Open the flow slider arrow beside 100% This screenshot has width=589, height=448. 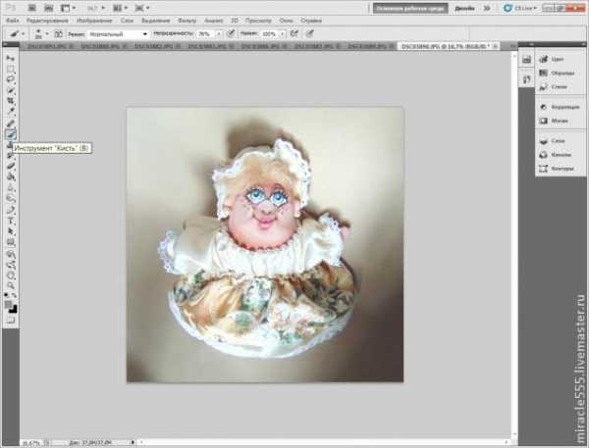pyautogui.click(x=282, y=33)
